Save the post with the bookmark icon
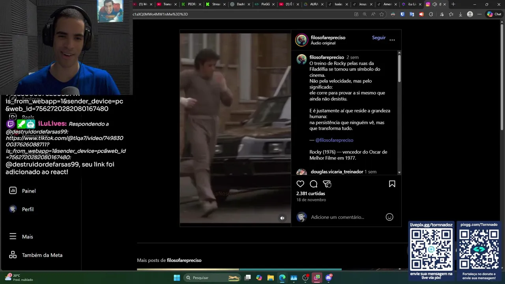Image resolution: width=505 pixels, height=284 pixels. tap(392, 184)
